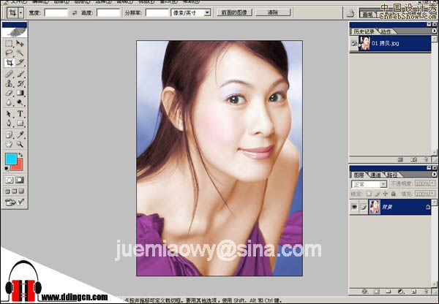This screenshot has height=304, width=439.
Task: Select the Zoom tool
Action: pos(20,144)
